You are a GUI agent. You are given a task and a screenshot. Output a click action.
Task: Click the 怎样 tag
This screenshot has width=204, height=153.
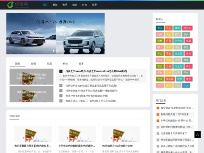click(160, 41)
